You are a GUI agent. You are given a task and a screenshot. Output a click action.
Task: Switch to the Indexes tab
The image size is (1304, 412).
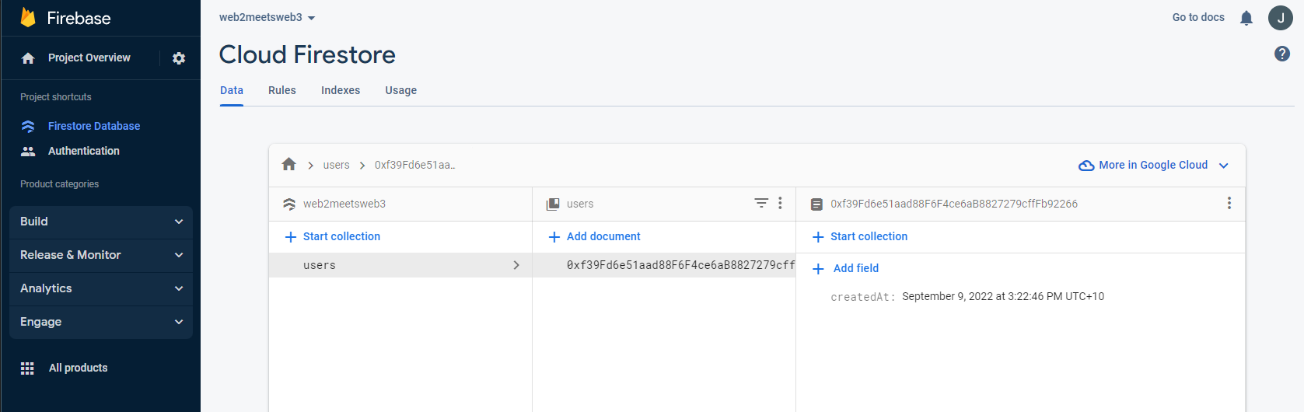tap(341, 90)
